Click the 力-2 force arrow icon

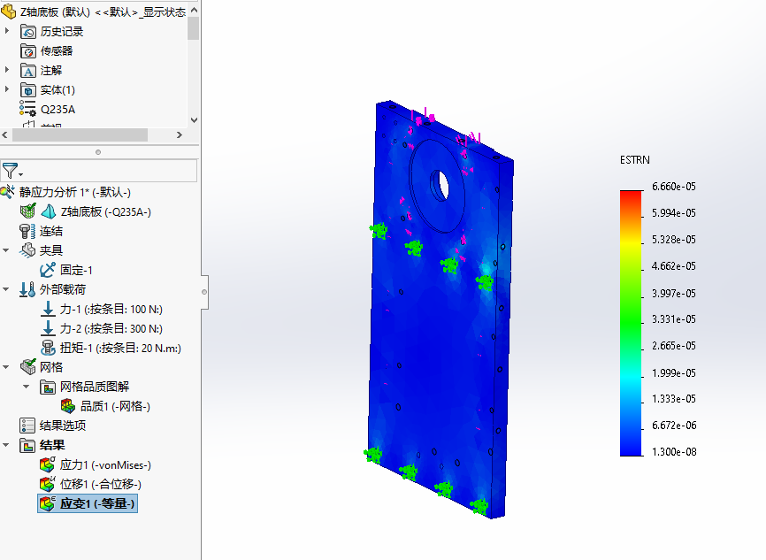(48, 328)
